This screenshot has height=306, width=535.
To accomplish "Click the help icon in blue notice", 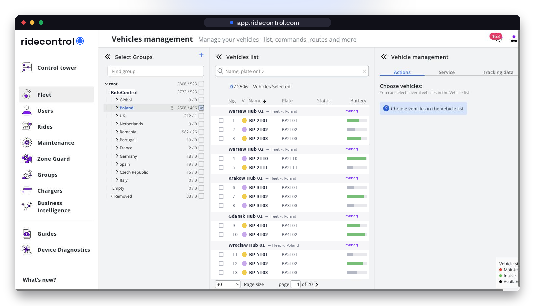I will click(386, 108).
